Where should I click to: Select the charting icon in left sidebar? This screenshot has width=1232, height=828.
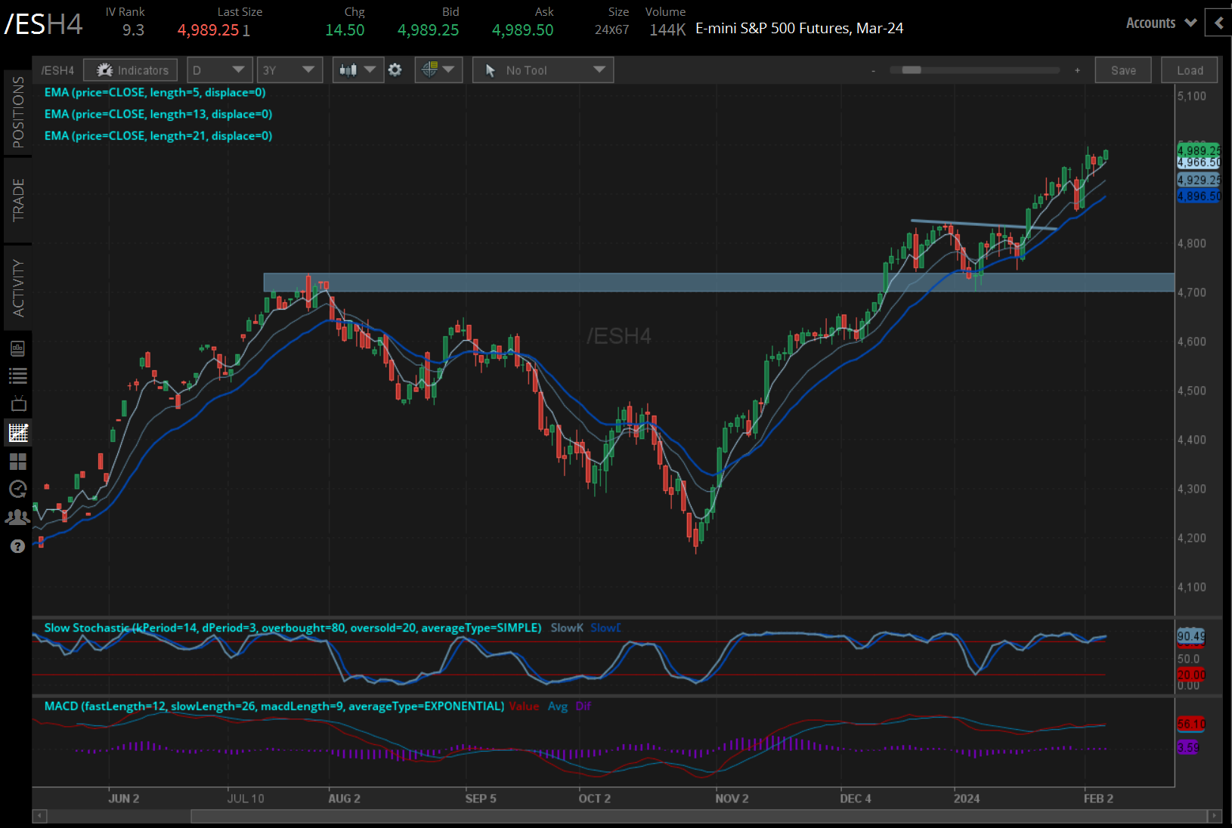(17, 432)
